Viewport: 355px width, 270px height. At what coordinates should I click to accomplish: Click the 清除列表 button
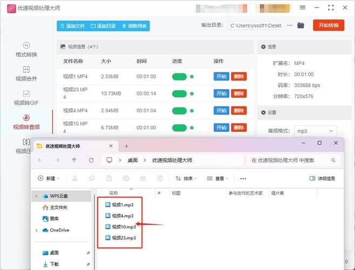(134, 26)
